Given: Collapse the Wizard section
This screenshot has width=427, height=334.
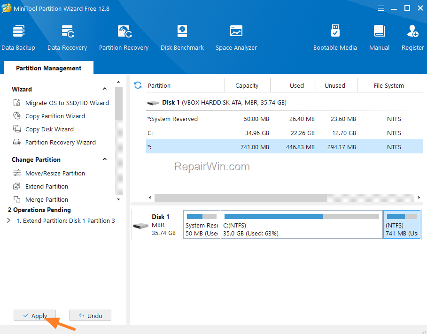Looking at the screenshot, I should coord(105,89).
